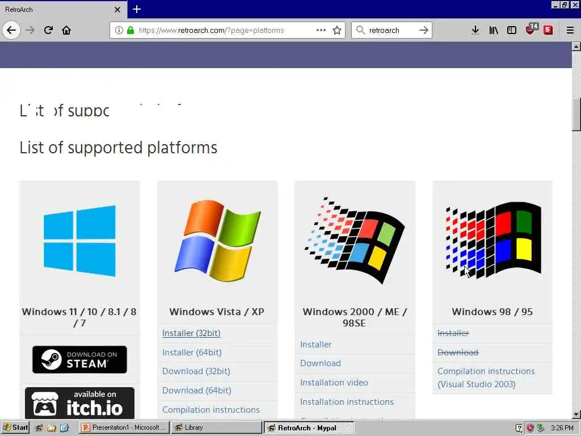Open the Windows Start button
Image resolution: width=581 pixels, height=436 pixels.
pos(15,427)
